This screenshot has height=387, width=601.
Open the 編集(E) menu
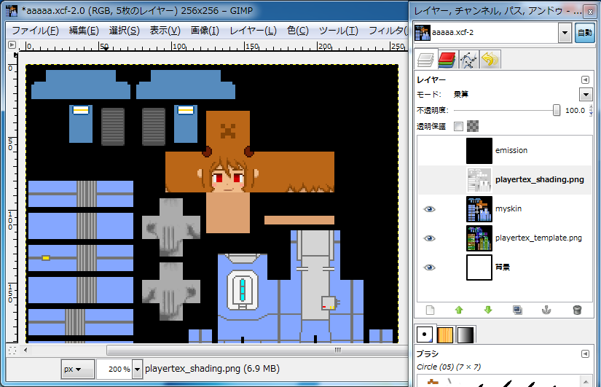click(x=84, y=31)
